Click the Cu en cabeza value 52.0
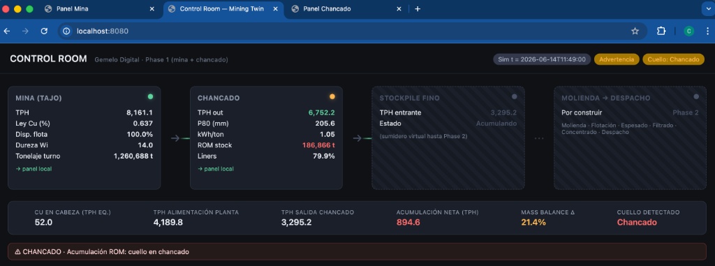Screen dimensions: 715x266 tap(44, 222)
